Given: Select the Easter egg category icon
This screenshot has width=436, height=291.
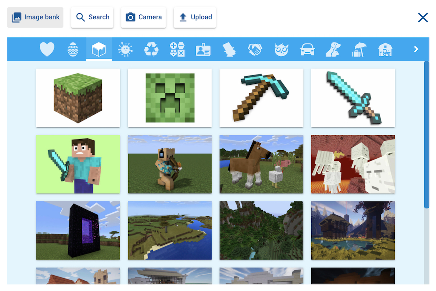Looking at the screenshot, I should point(73,49).
